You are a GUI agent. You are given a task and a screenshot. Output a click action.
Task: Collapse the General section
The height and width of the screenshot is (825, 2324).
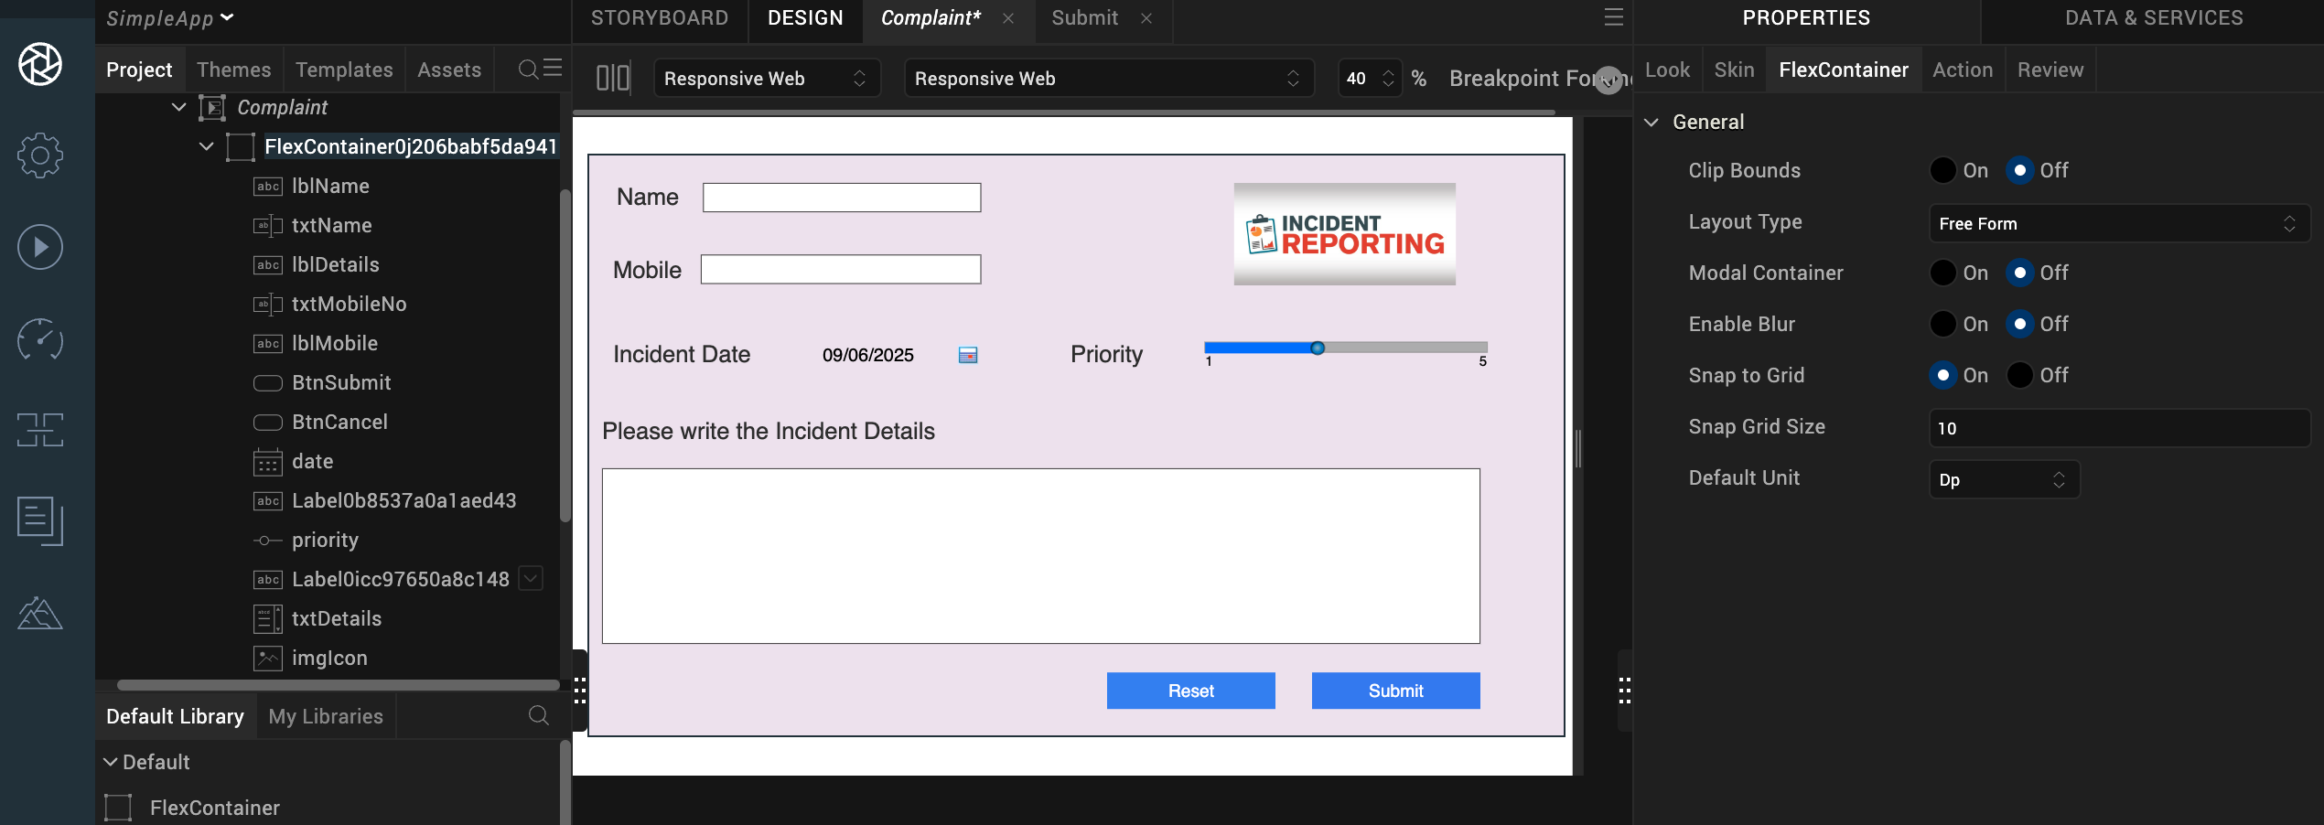tap(1652, 123)
